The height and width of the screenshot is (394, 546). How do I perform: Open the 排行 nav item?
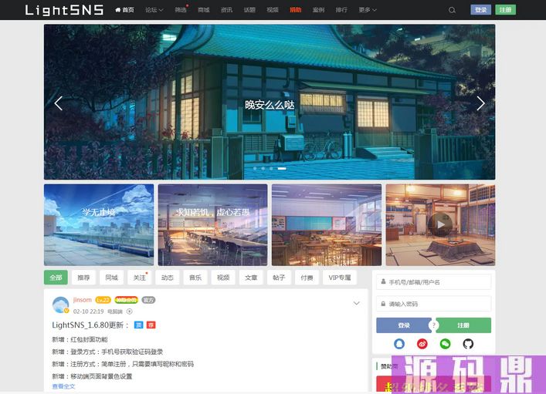[x=341, y=10]
